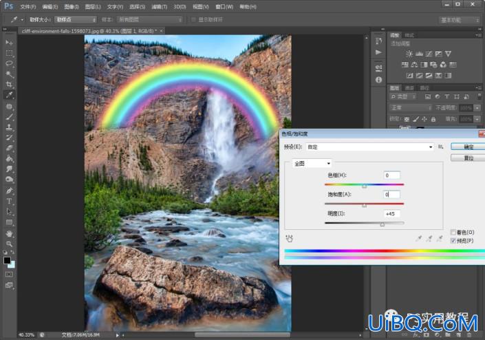Select the Eraser tool
The width and height of the screenshot is (485, 340).
pyautogui.click(x=9, y=148)
